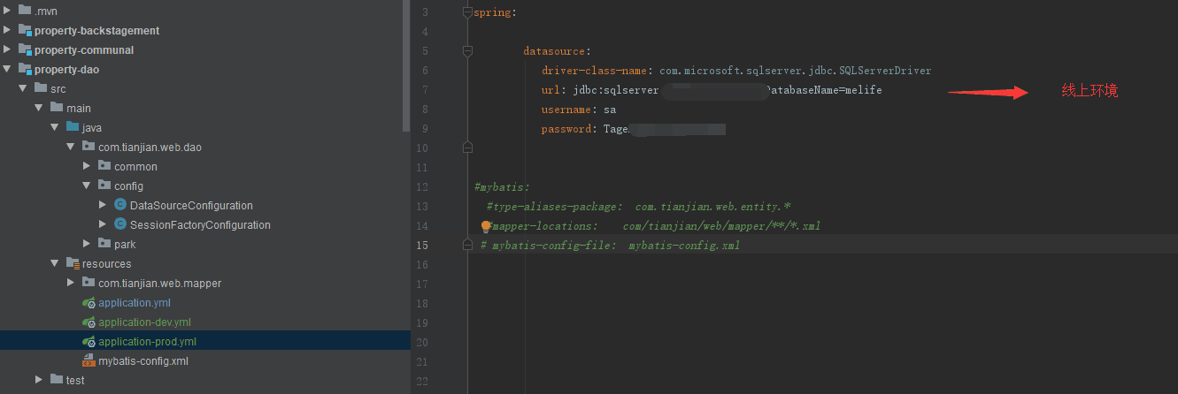Click the mybatis-config.xml file icon
1178x394 pixels.
[x=89, y=361]
